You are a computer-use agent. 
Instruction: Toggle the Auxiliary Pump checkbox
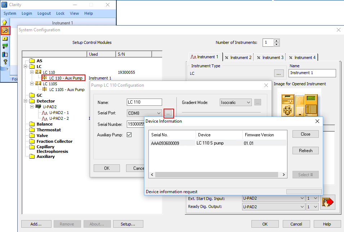[129, 135]
